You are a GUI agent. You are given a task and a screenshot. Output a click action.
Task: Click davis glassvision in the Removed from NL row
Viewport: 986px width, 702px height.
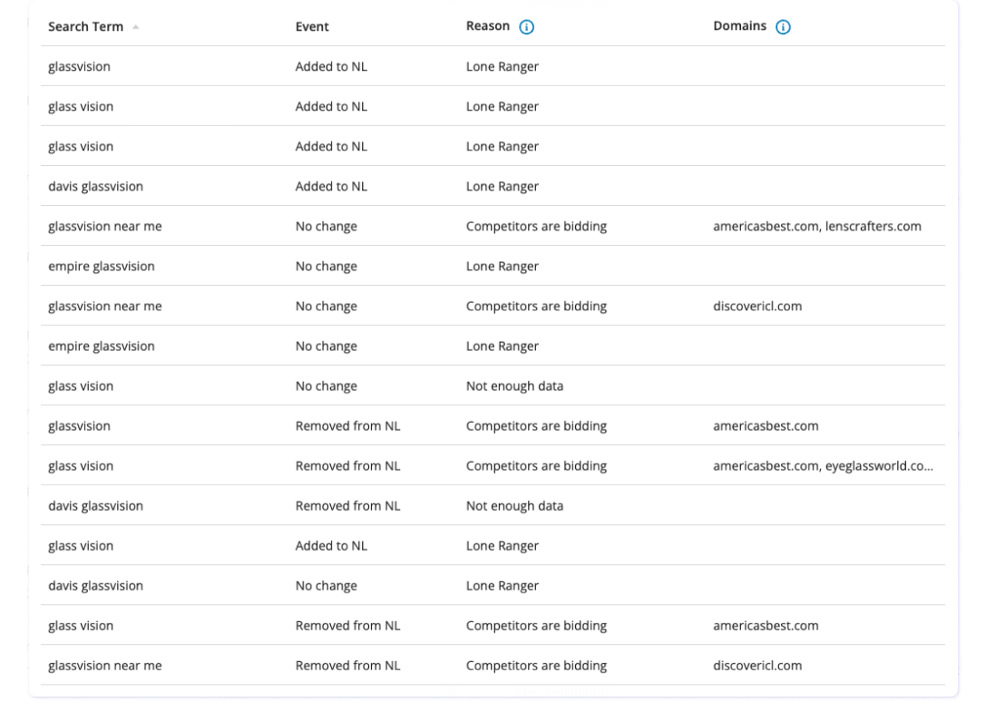tap(95, 505)
